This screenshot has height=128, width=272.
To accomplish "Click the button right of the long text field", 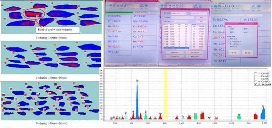I will click(x=201, y=18).
